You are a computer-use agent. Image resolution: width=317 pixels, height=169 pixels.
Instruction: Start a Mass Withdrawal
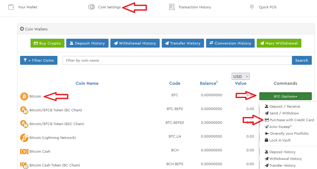pyautogui.click(x=279, y=43)
